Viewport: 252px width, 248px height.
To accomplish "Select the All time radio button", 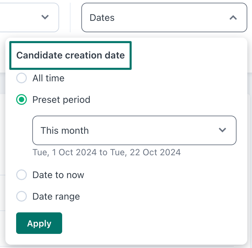I will (22, 78).
